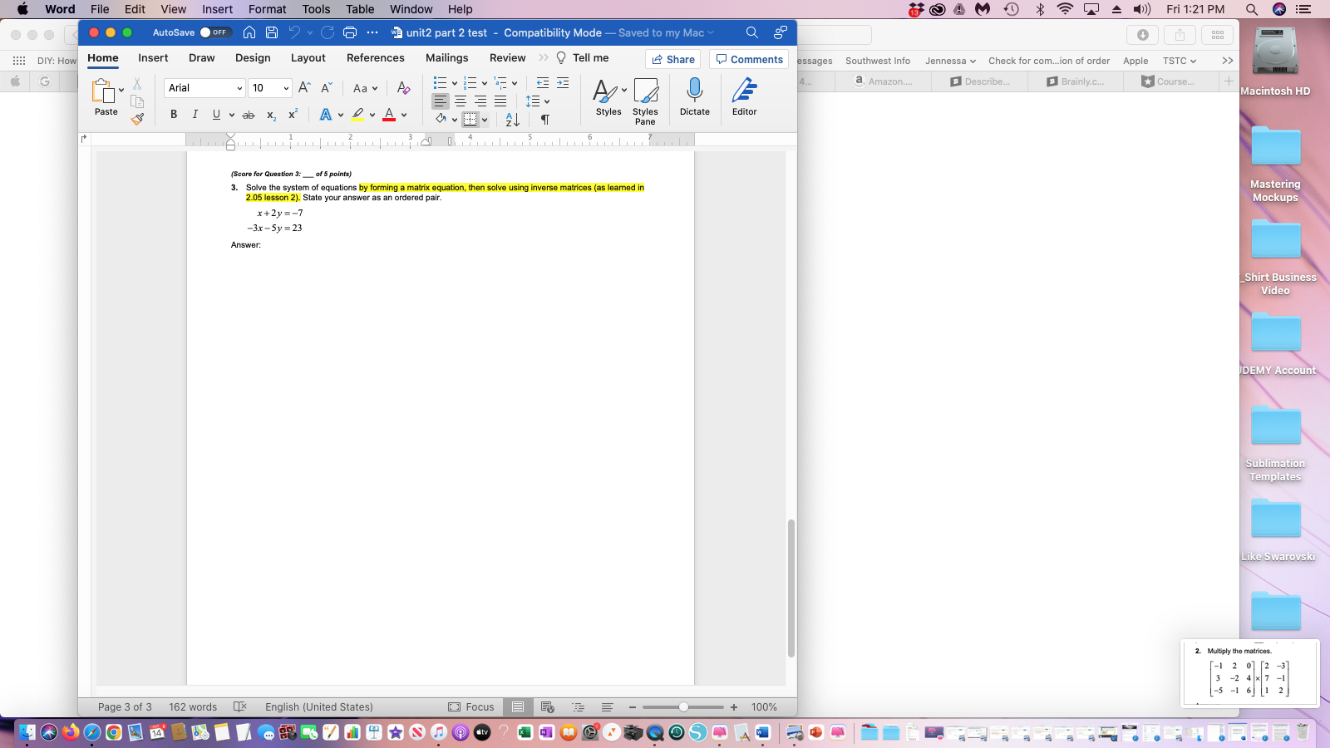Switch to Draft view
The image size is (1330, 748).
[x=608, y=707]
